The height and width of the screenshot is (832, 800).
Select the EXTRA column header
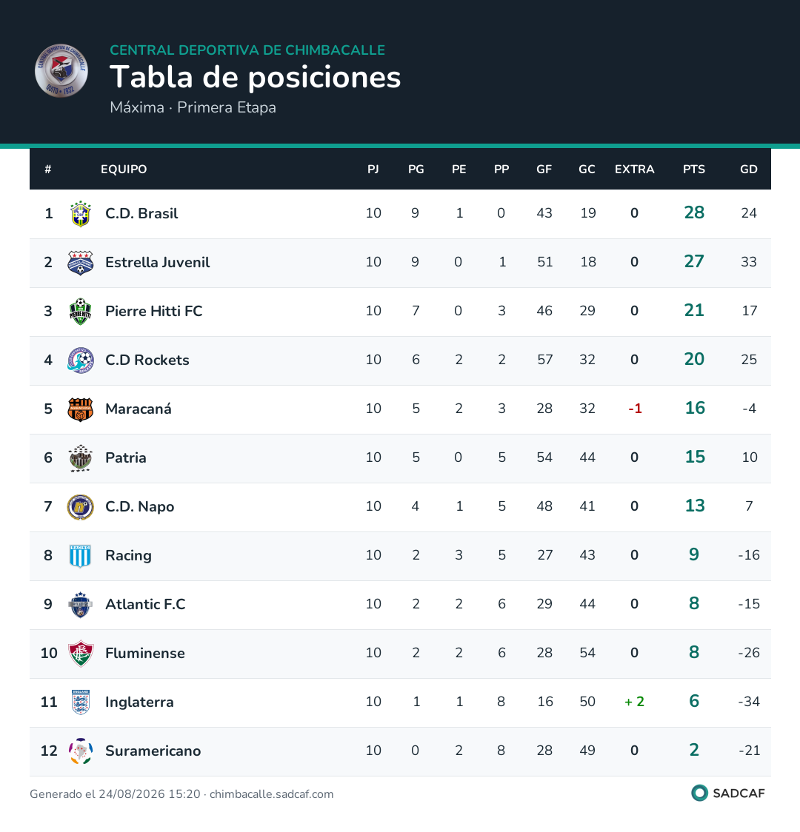coord(634,170)
